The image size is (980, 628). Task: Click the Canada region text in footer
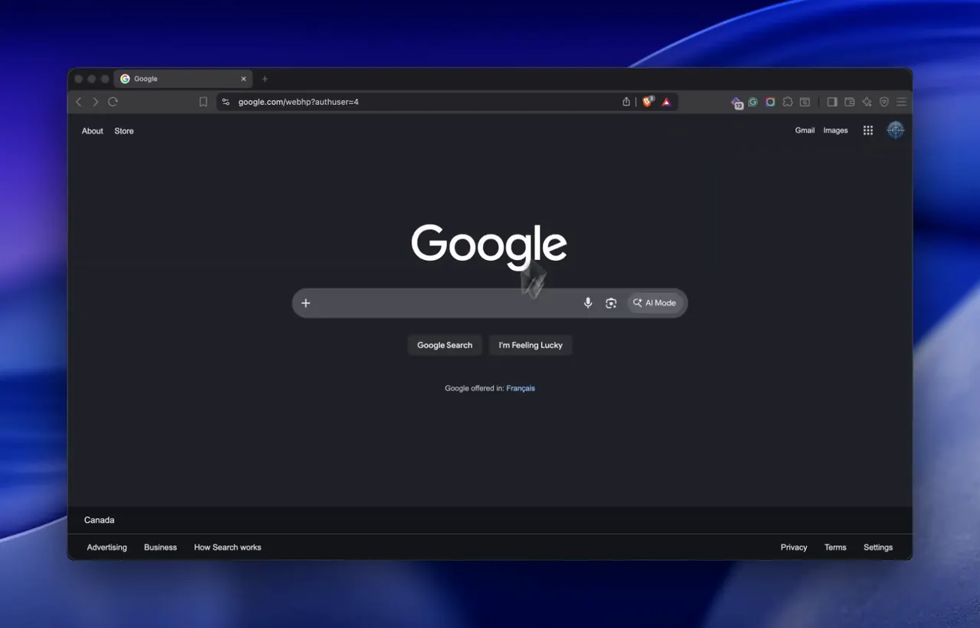(x=100, y=520)
